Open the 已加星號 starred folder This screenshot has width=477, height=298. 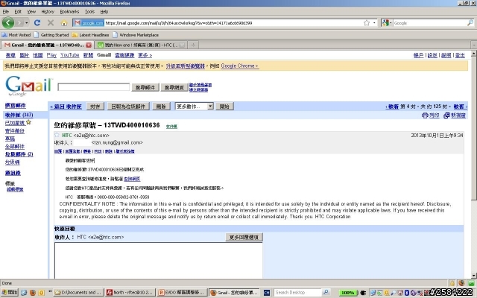coord(15,123)
